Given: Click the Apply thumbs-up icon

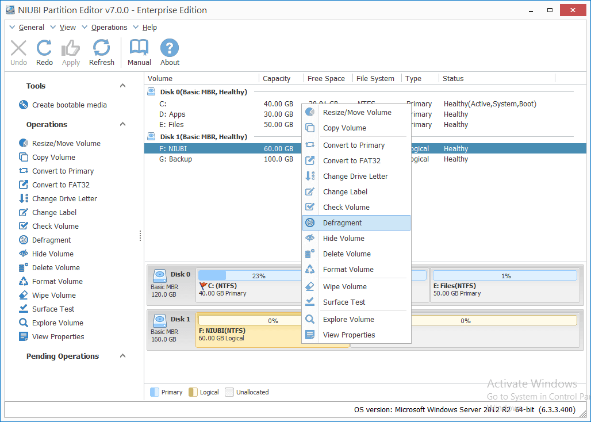Looking at the screenshot, I should click(71, 48).
